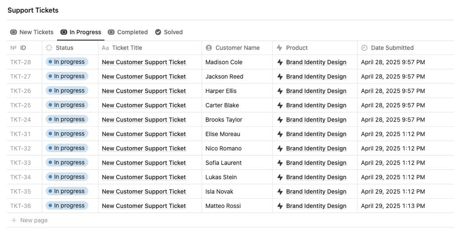The image size is (454, 243).
Task: Click the person icon in Customer Name header
Action: 209,48
